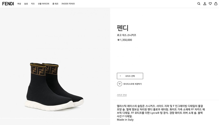219x125 pixels.
Task: Open the 남성 menu
Action: [26, 4]
